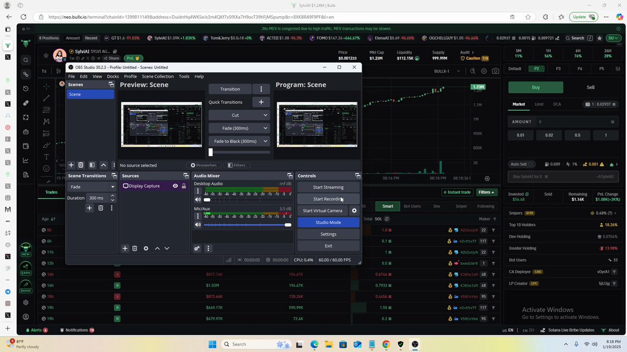Screen dimensions: 627x352
Task: Float the Audio Mixer dock pop-out icon
Action: 289,176
